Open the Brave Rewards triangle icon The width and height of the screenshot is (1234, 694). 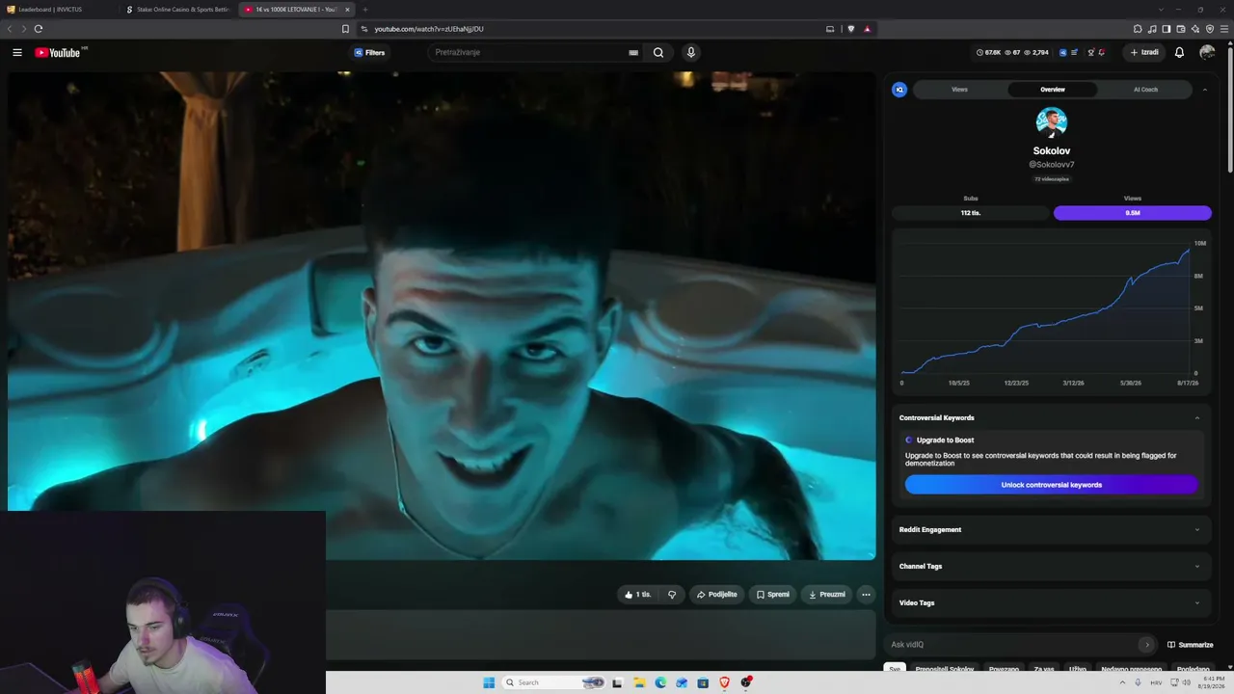pos(867,29)
